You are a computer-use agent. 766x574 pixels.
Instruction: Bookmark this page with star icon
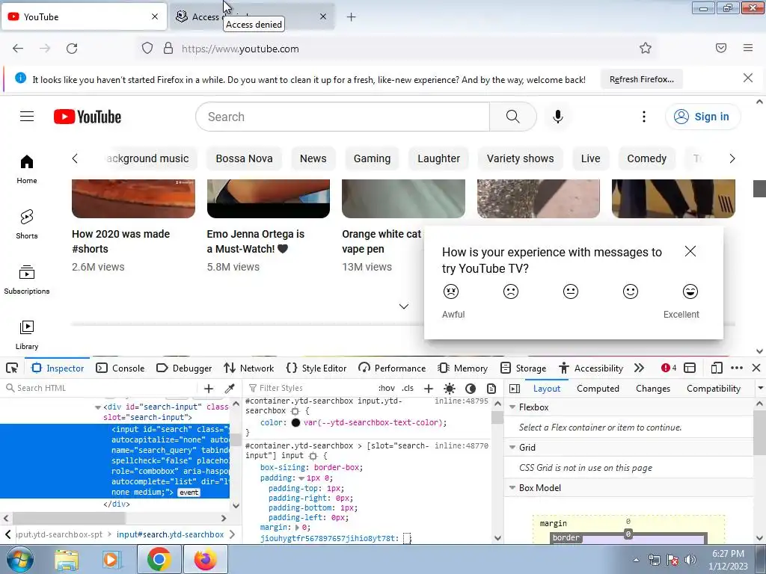[646, 48]
